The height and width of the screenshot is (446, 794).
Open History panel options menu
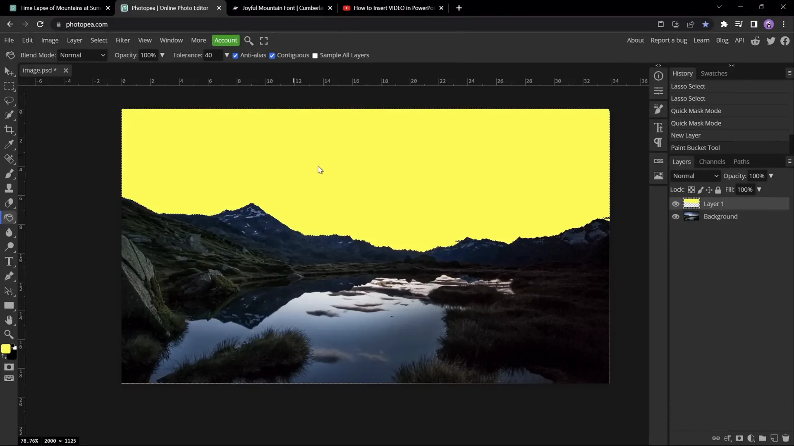(x=789, y=73)
